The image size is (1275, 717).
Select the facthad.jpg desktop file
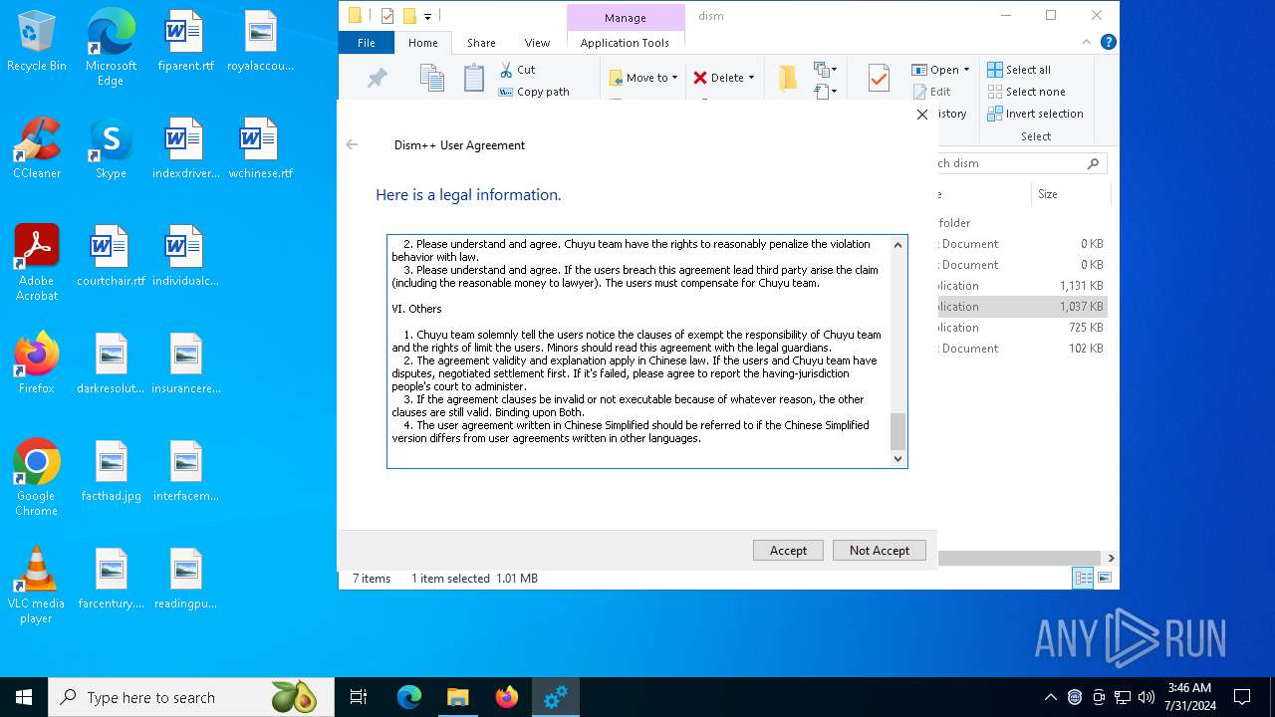click(111, 471)
